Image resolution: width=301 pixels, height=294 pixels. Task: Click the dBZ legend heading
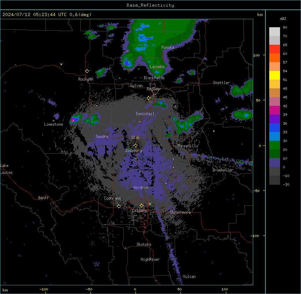283,19
